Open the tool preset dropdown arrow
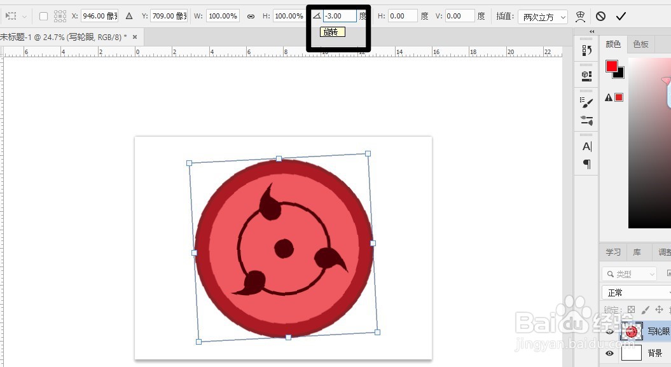Screen dimensions: 671x367 (24, 17)
